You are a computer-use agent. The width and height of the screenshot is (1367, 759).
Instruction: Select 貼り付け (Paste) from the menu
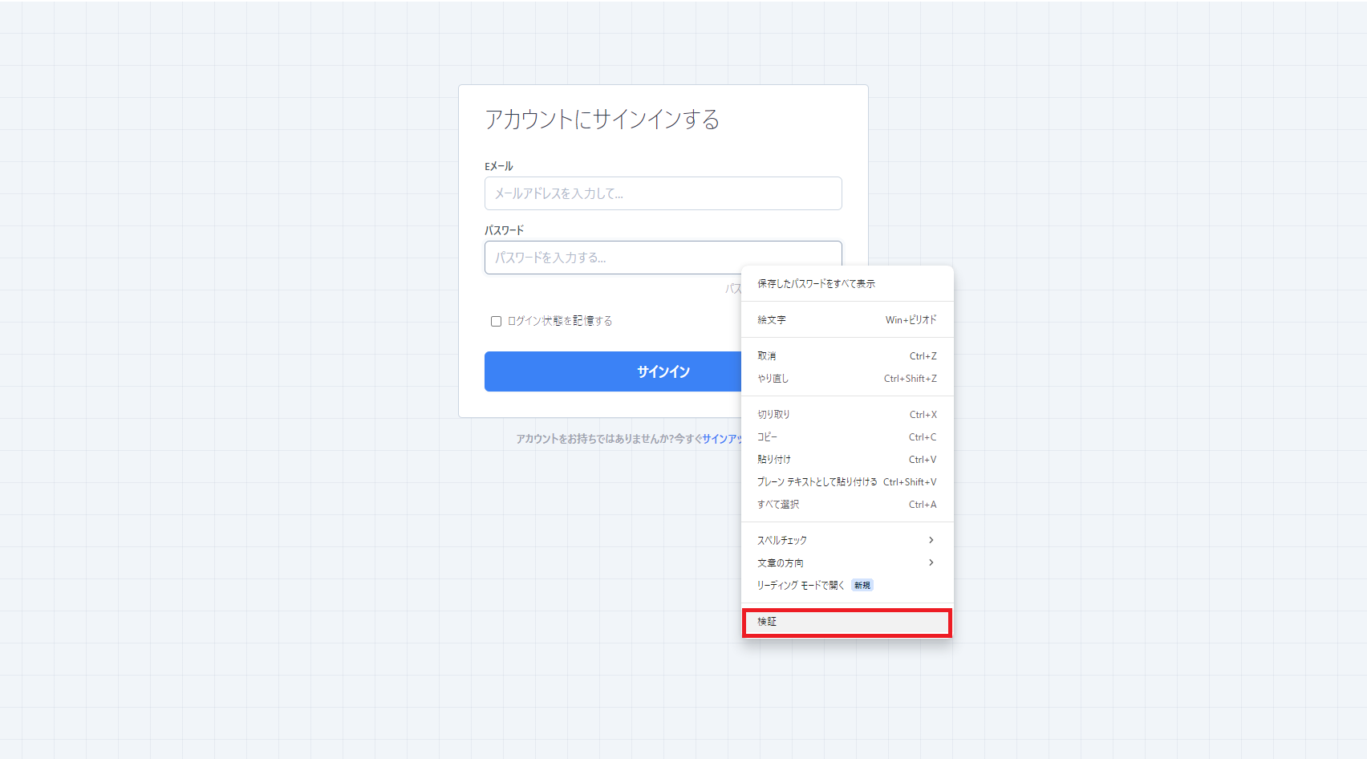coord(773,459)
